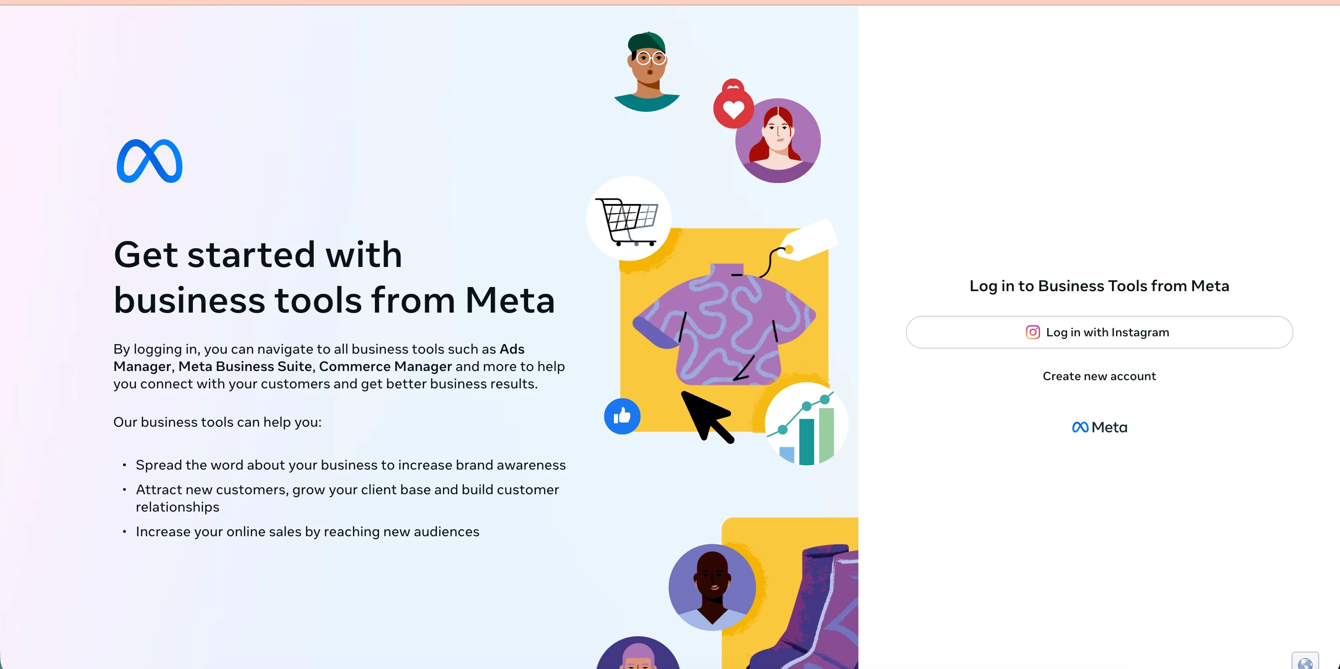The width and height of the screenshot is (1340, 669).
Task: Click the large blue Meta infinity logo
Action: pyautogui.click(x=149, y=161)
